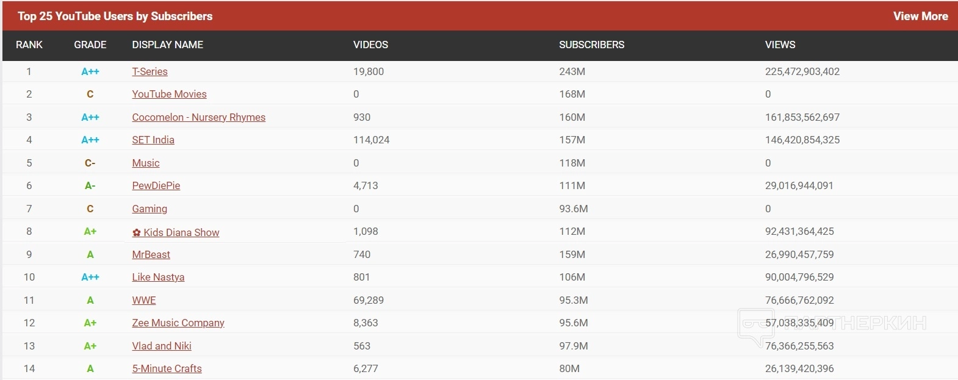The width and height of the screenshot is (958, 380).
Task: Open the Gaming channel link
Action: coord(149,209)
